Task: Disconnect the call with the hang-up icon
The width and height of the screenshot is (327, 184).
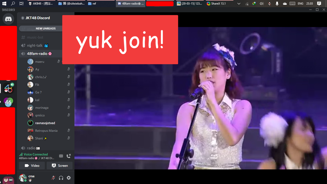Action: point(69,156)
